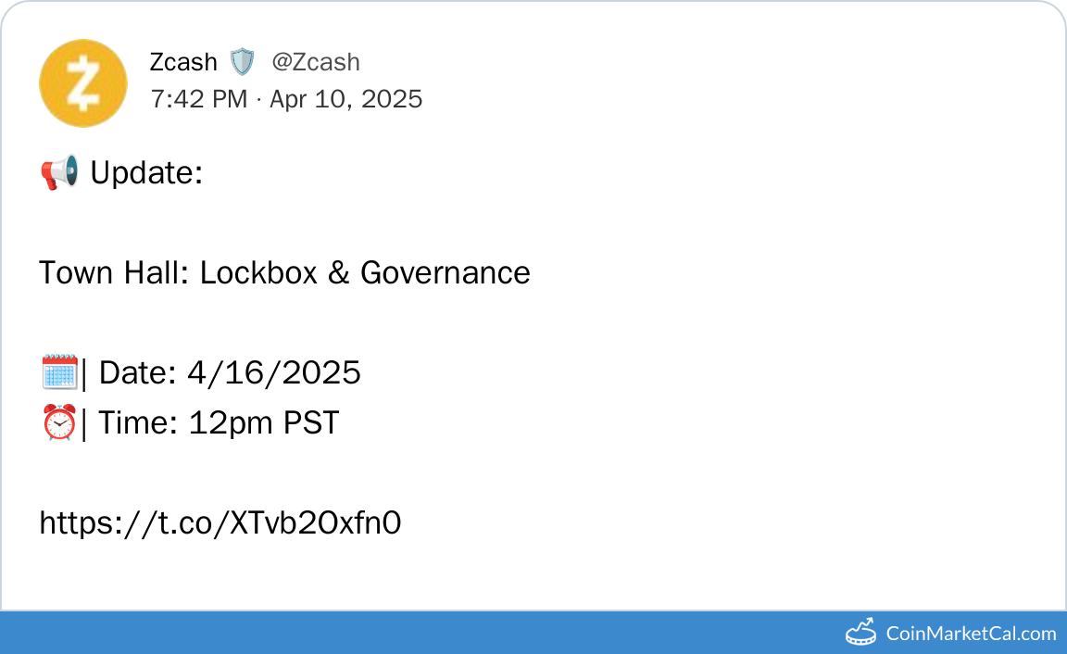
Task: Click the @Zcash handle
Action: pyautogui.click(x=316, y=62)
